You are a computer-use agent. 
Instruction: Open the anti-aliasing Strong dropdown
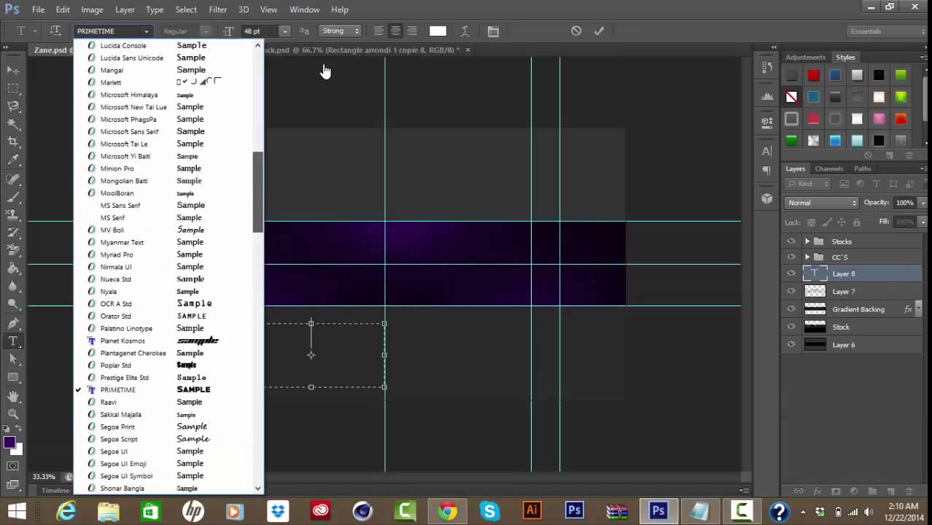pyautogui.click(x=341, y=31)
